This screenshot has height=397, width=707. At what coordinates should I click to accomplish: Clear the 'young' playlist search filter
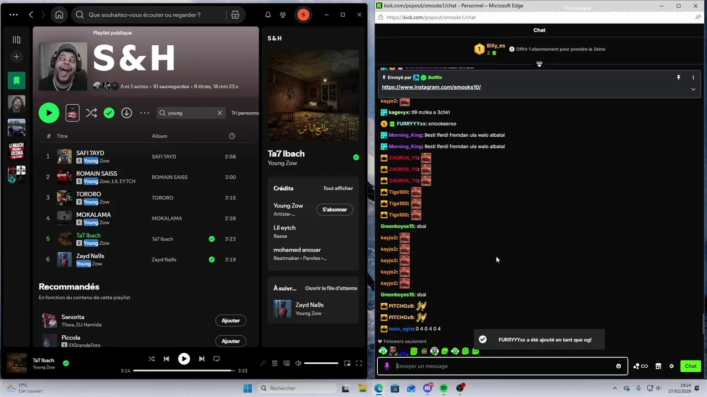pyautogui.click(x=220, y=113)
